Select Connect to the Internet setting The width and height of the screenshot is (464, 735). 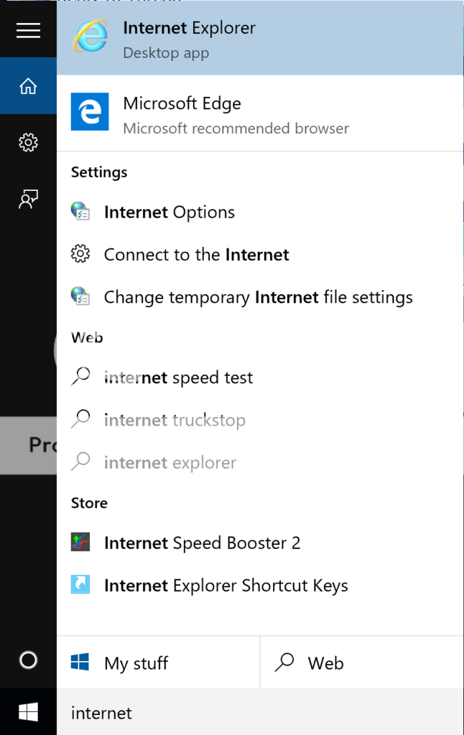(x=260, y=255)
